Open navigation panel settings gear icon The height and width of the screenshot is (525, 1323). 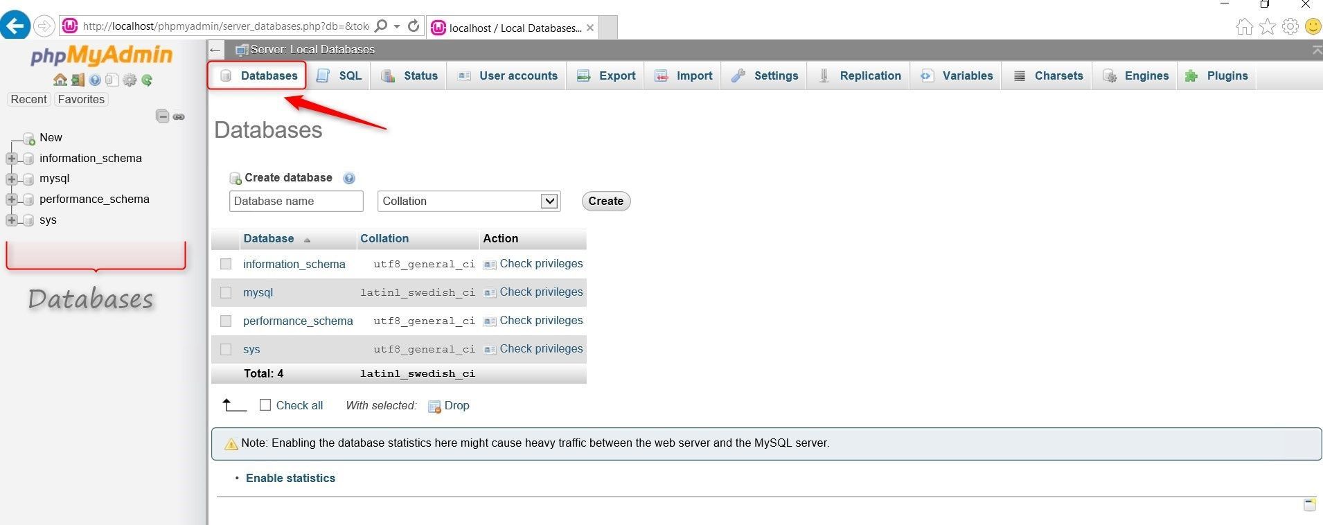click(130, 80)
